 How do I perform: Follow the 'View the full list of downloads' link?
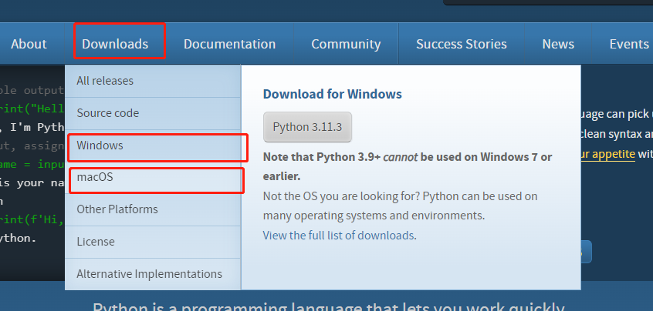(x=339, y=236)
